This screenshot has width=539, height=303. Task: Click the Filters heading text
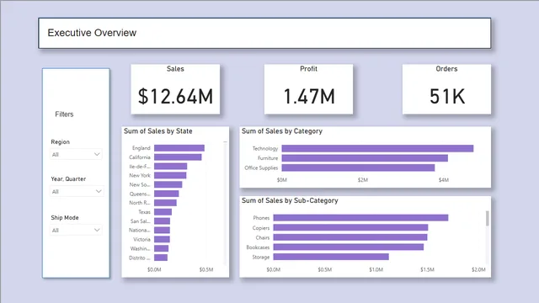pyautogui.click(x=64, y=114)
